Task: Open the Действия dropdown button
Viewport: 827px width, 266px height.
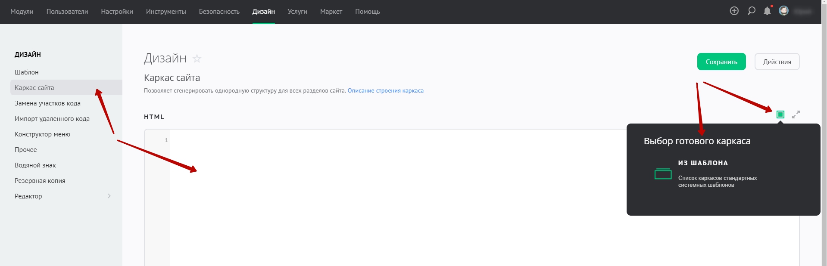Action: point(777,62)
